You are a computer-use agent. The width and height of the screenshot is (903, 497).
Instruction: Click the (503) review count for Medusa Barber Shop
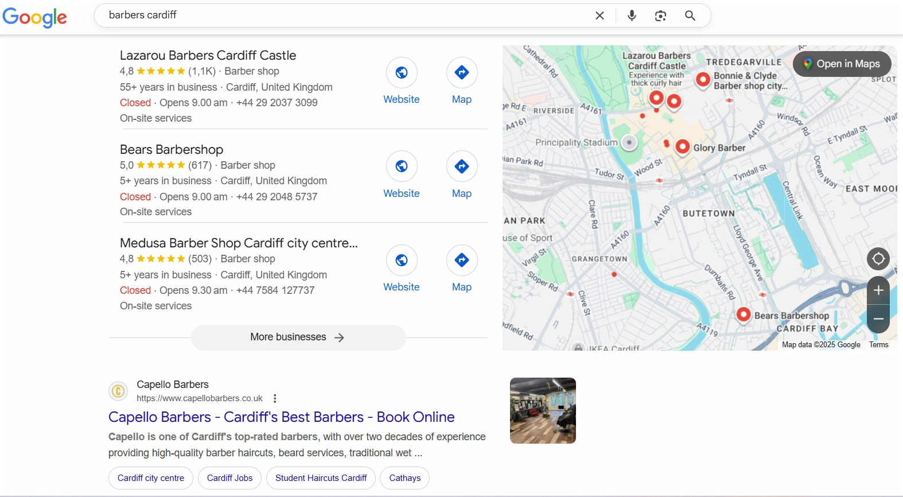point(200,259)
